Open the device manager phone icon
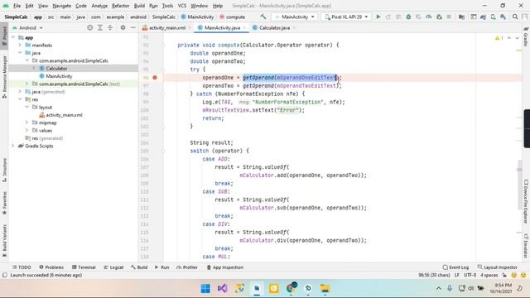 point(494,17)
